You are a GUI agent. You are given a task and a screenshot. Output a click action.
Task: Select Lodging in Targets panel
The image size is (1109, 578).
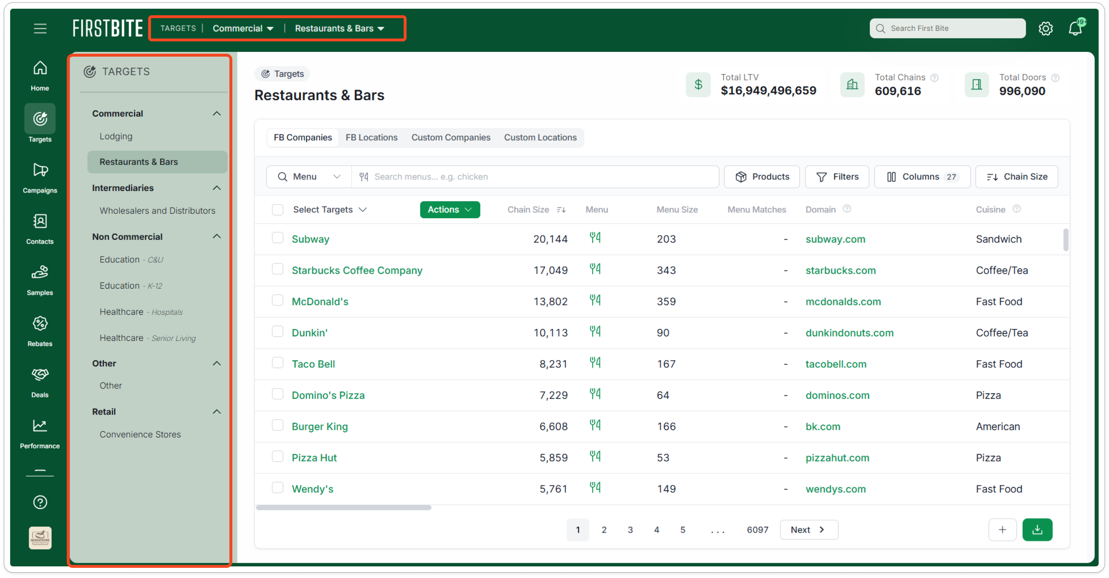116,137
